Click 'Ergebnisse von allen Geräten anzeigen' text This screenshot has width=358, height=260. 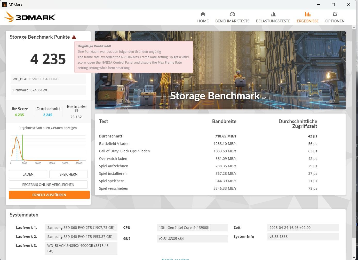coord(48,128)
